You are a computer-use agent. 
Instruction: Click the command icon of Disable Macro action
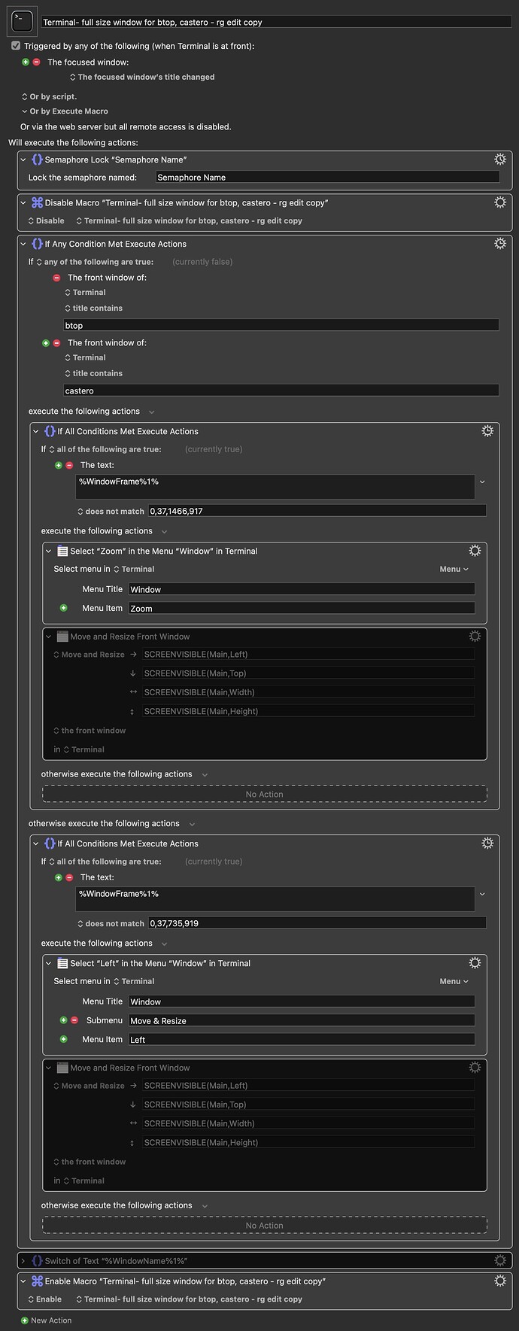37,202
